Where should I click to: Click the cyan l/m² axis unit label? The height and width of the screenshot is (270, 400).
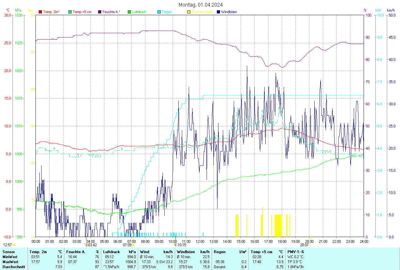pyautogui.click(x=378, y=10)
